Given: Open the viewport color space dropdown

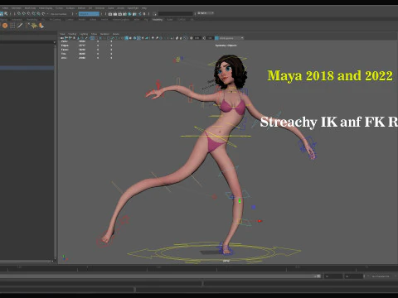Looking at the screenshot, I should (x=231, y=38).
